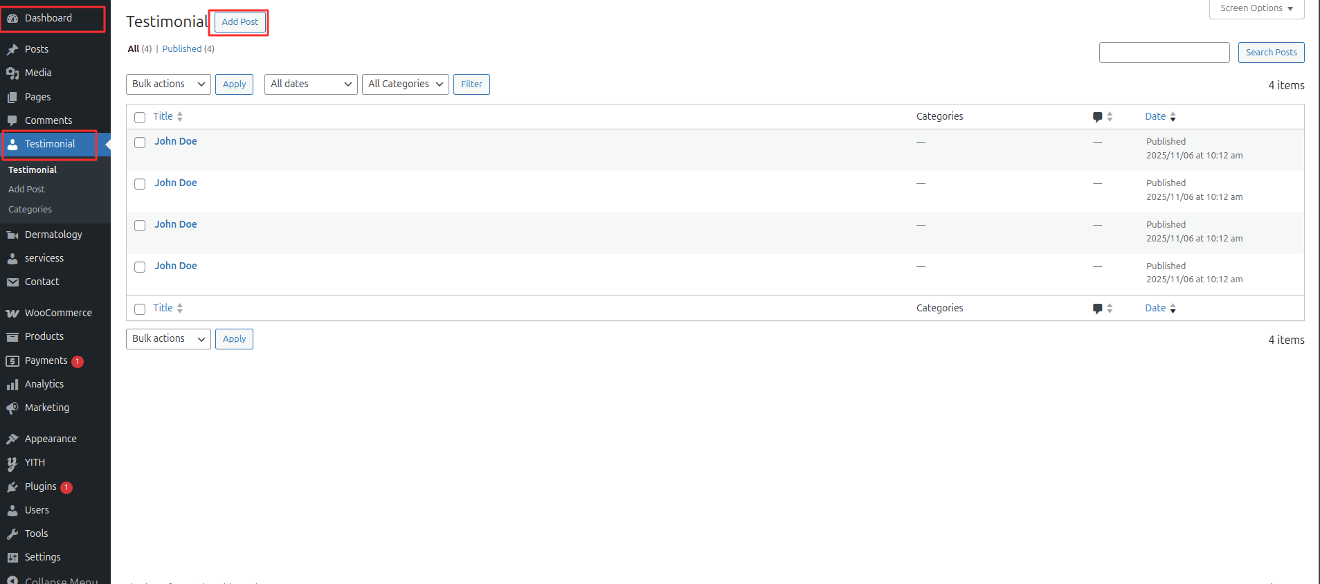Open the All Categories dropdown

405,84
